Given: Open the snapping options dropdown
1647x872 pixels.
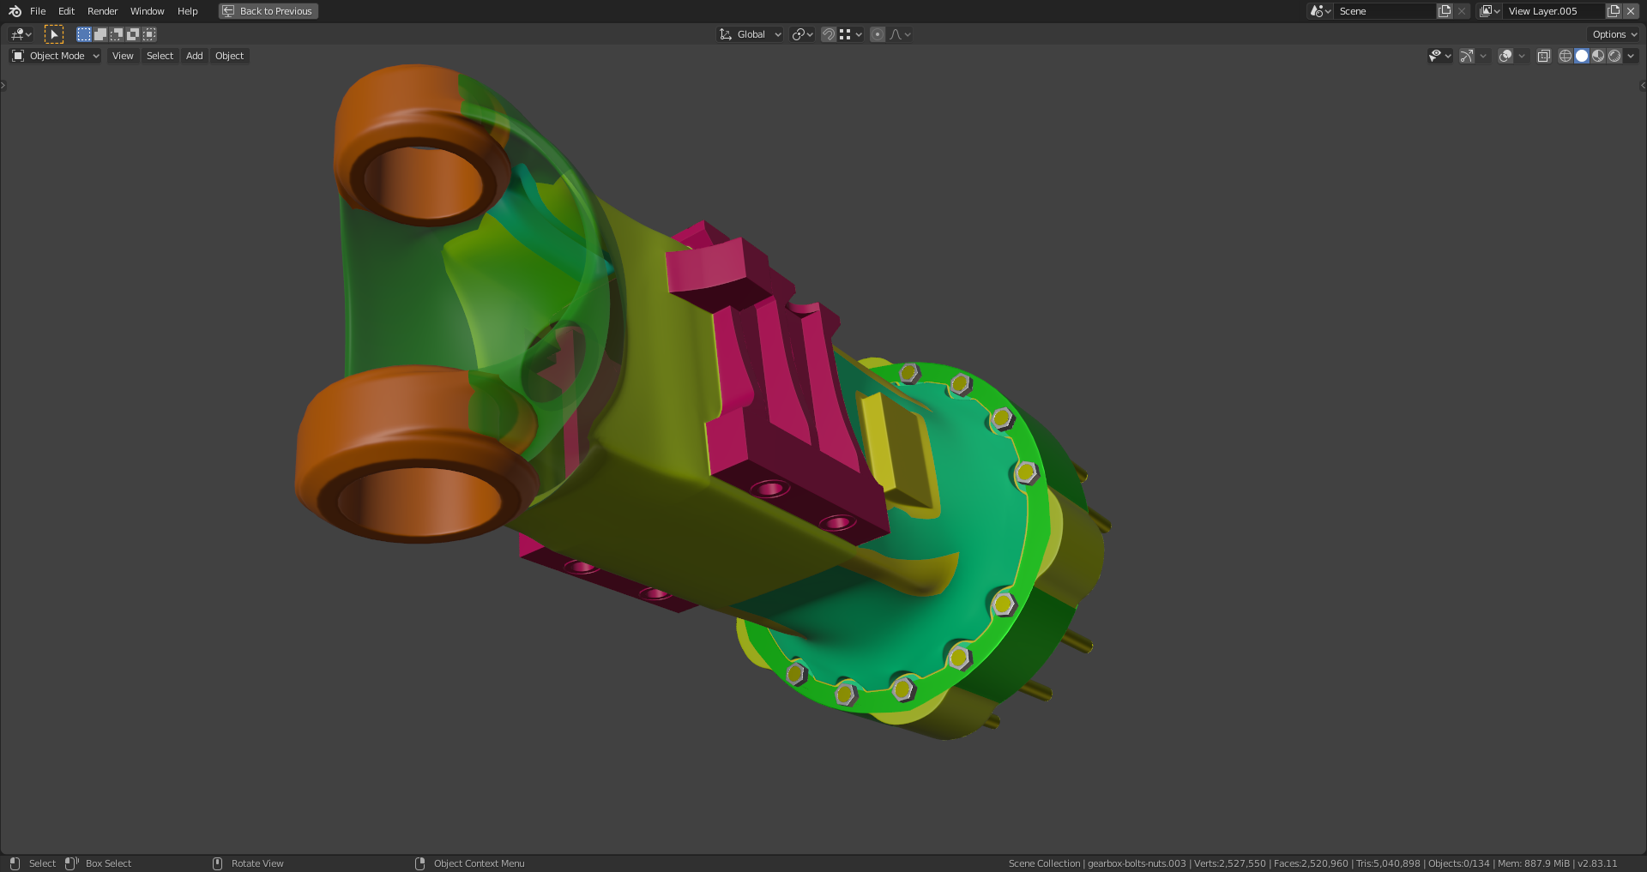Looking at the screenshot, I should tap(851, 34).
